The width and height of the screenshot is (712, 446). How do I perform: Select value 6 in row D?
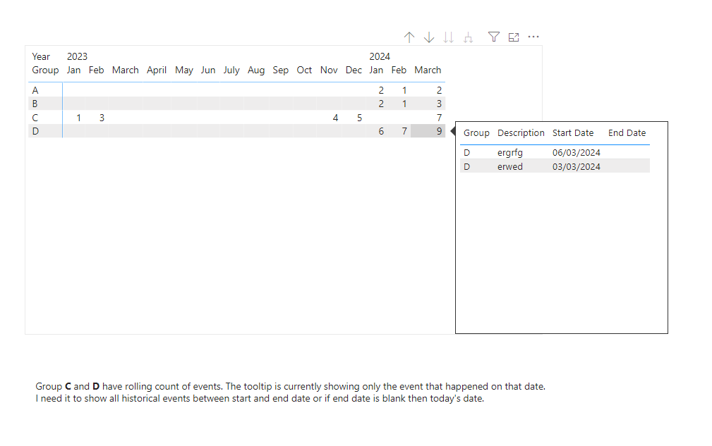point(381,132)
